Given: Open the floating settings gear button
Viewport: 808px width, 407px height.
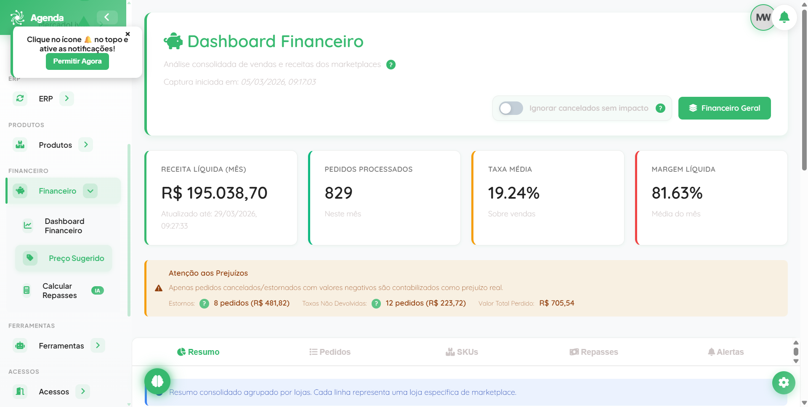Looking at the screenshot, I should pos(784,383).
